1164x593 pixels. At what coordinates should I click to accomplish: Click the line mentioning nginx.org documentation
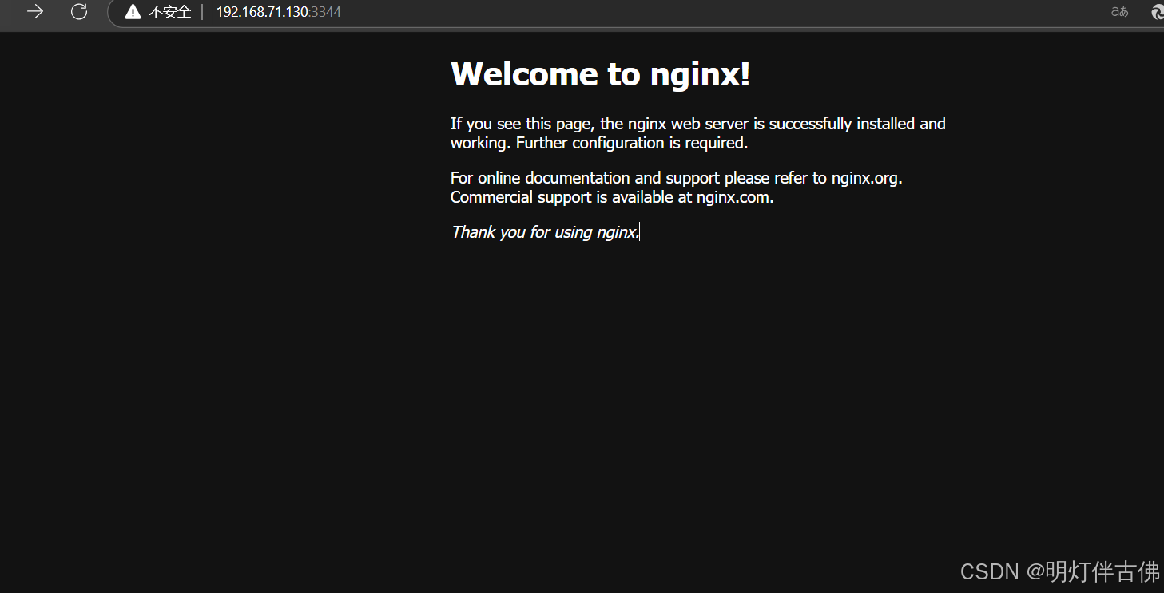[677, 178]
